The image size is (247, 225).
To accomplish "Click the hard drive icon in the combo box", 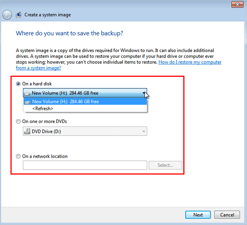I will [x=28, y=93].
